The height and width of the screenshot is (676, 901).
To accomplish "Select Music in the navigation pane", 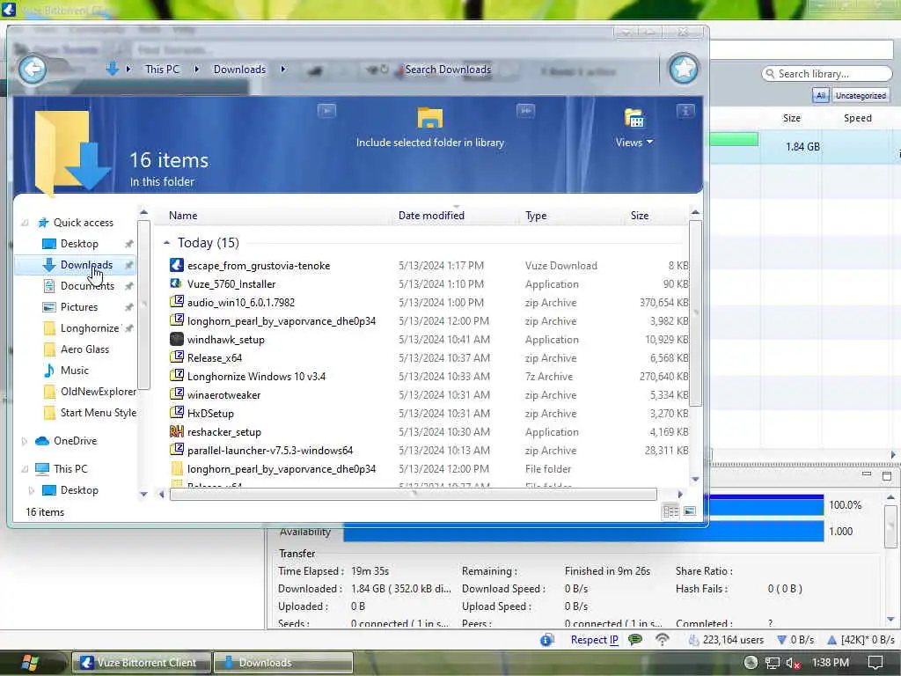I will pyautogui.click(x=75, y=371).
